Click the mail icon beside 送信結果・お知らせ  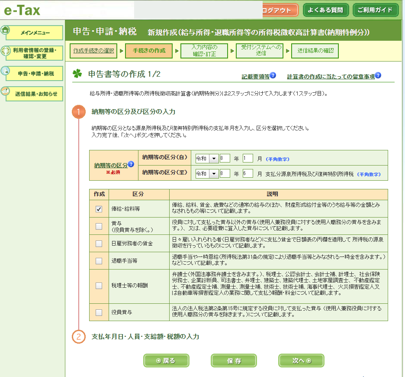[5, 91]
